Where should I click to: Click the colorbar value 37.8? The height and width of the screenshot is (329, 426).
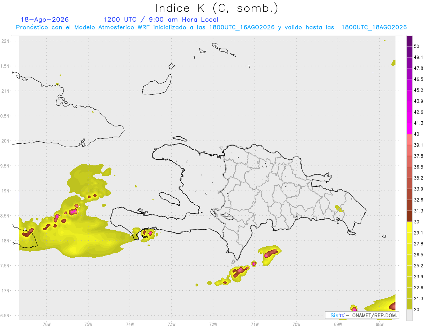click(x=419, y=156)
